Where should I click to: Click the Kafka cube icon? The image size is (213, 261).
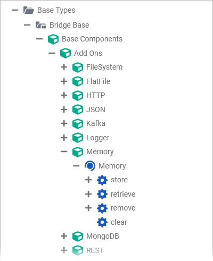78,124
